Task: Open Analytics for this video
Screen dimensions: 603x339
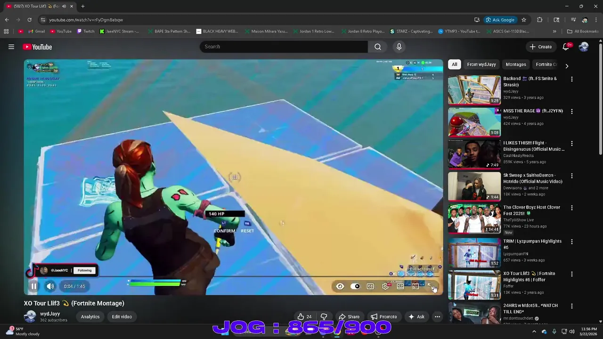Action: 90,317
